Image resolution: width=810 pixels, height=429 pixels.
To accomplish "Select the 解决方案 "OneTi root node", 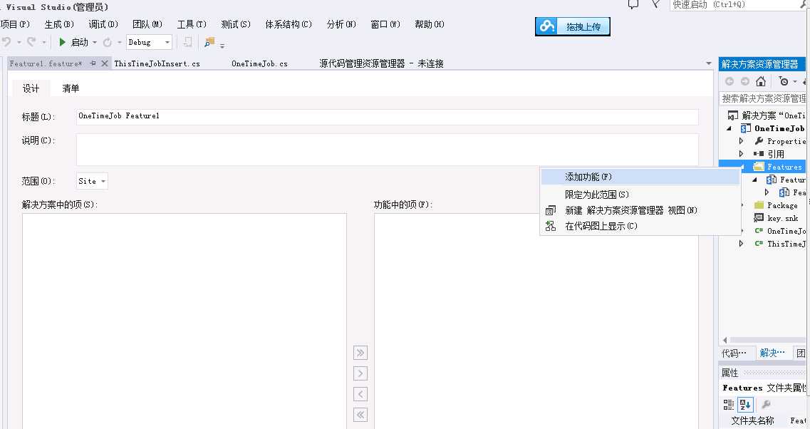I will (x=773, y=115).
